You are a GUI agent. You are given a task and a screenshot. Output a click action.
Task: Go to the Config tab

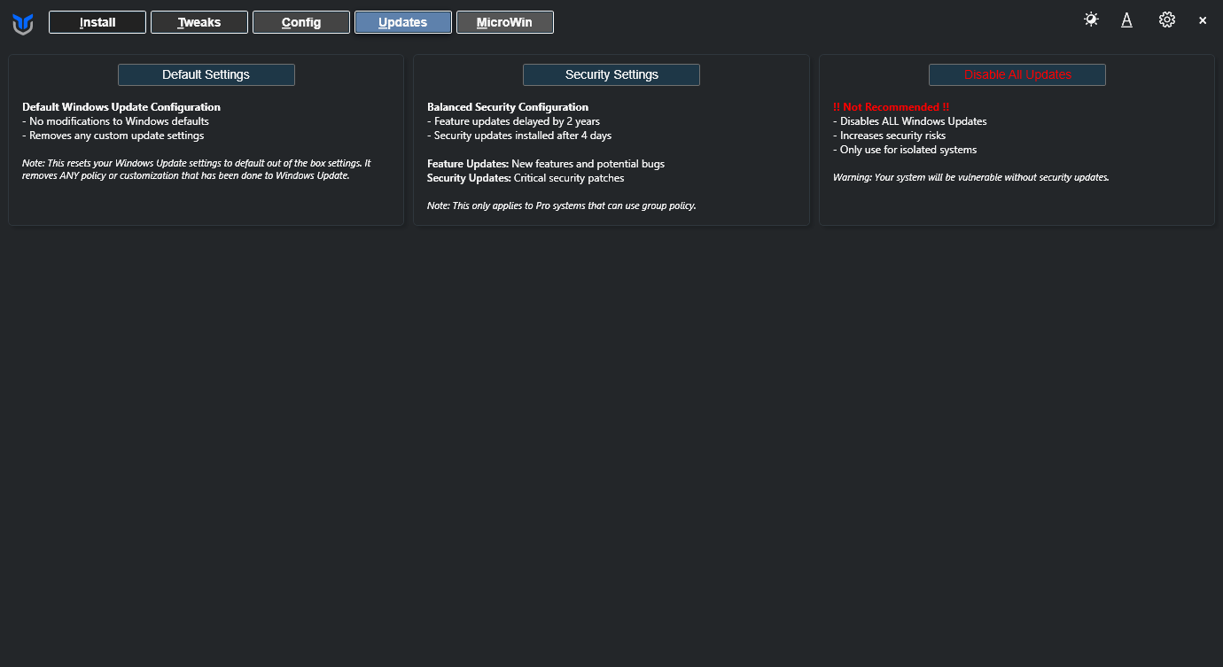click(x=301, y=22)
